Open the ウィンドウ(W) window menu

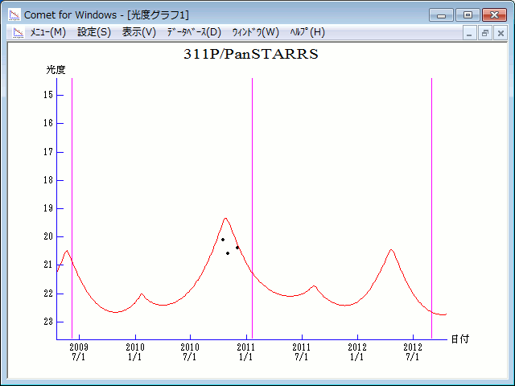pos(255,32)
